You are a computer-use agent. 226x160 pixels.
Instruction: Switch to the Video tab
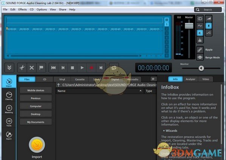[206, 79]
